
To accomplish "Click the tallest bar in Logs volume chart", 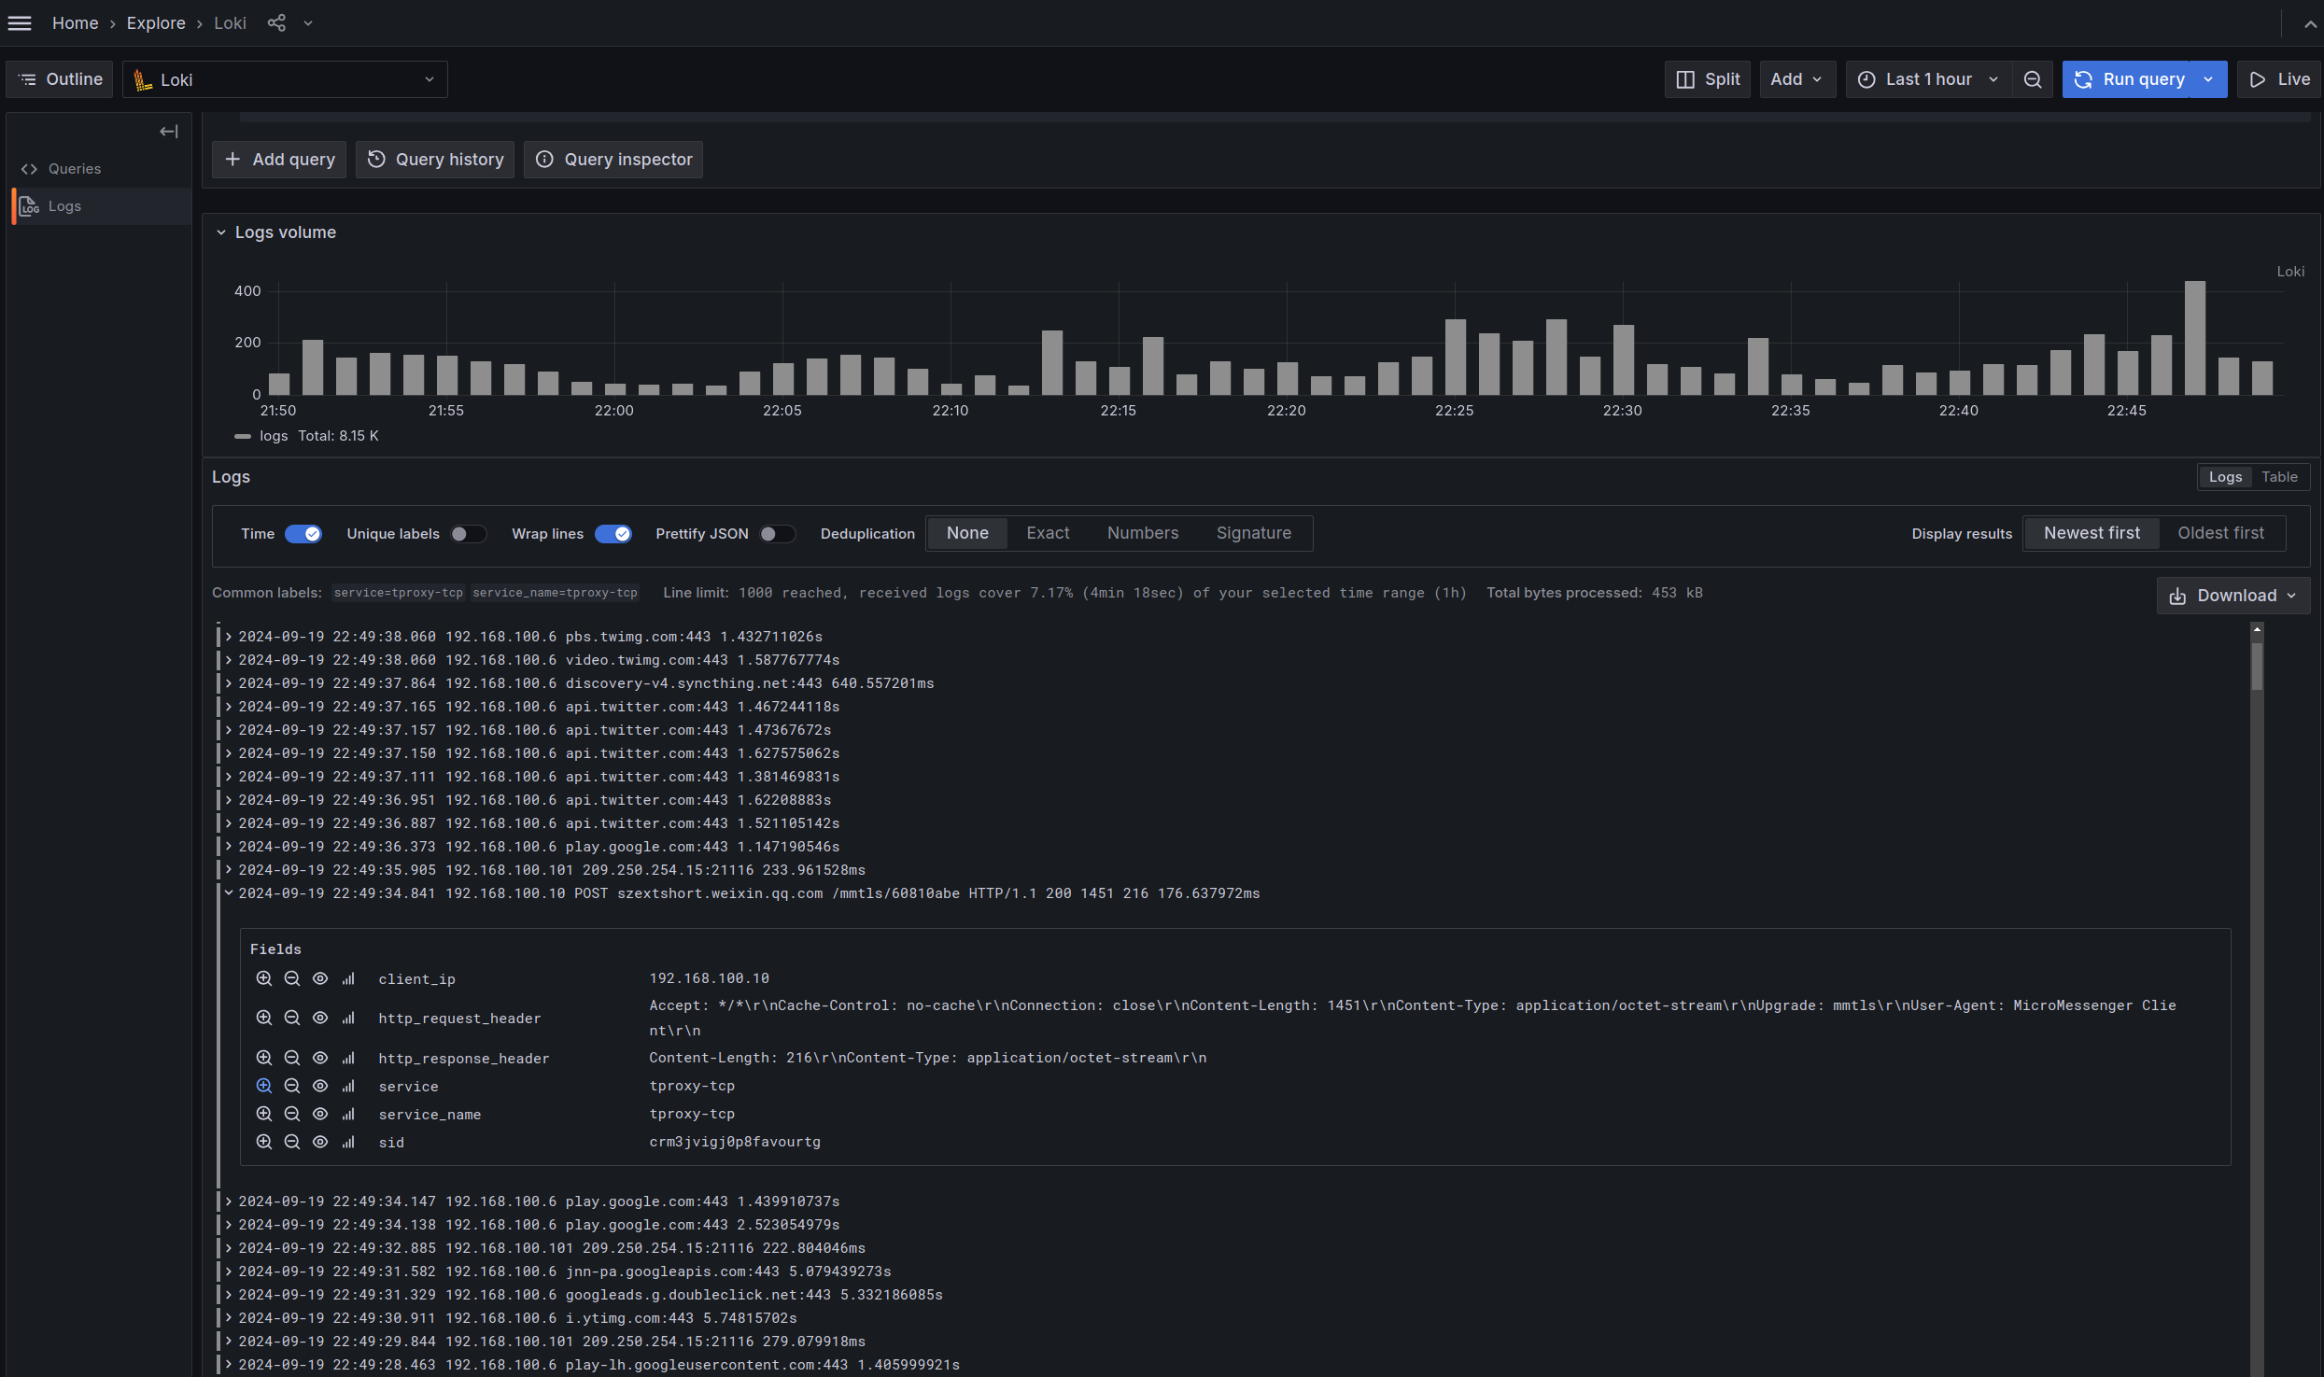I will [2195, 338].
